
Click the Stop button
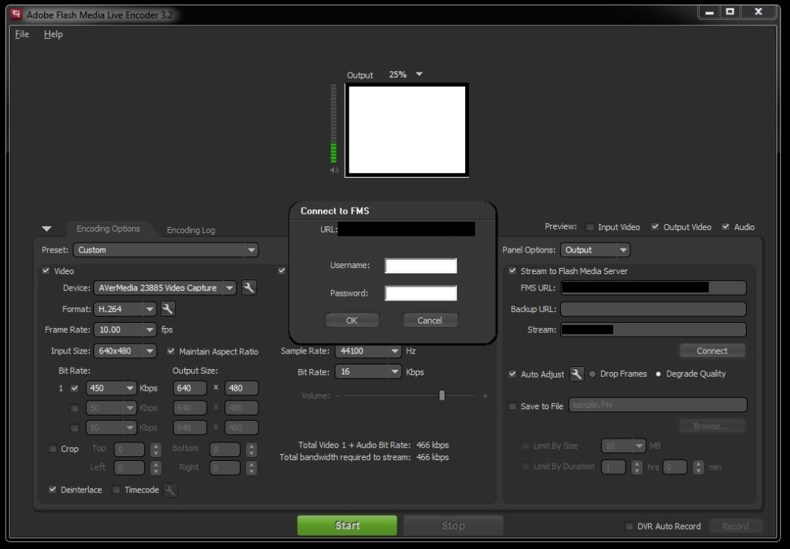(453, 525)
